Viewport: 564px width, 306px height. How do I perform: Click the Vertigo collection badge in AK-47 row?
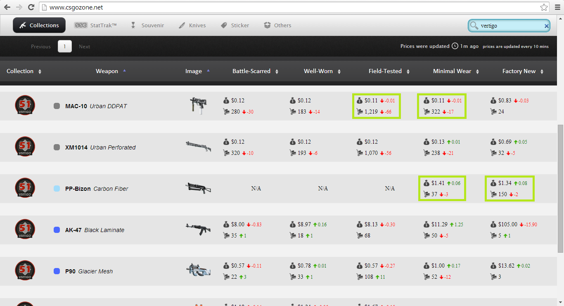coord(25,229)
